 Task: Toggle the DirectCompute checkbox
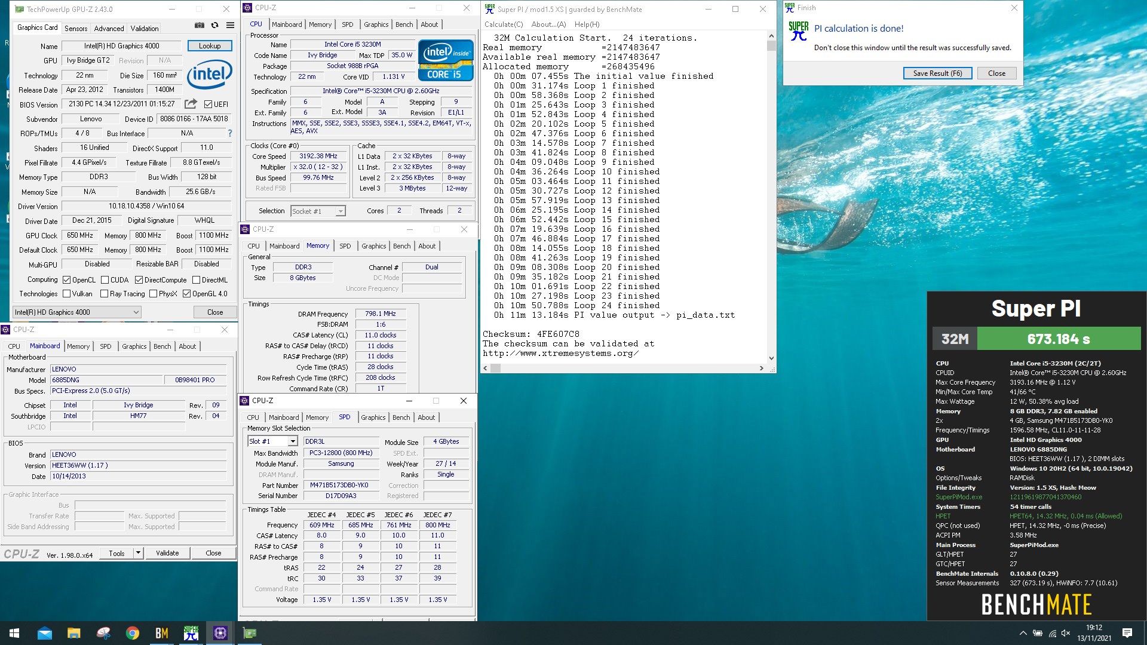click(139, 279)
